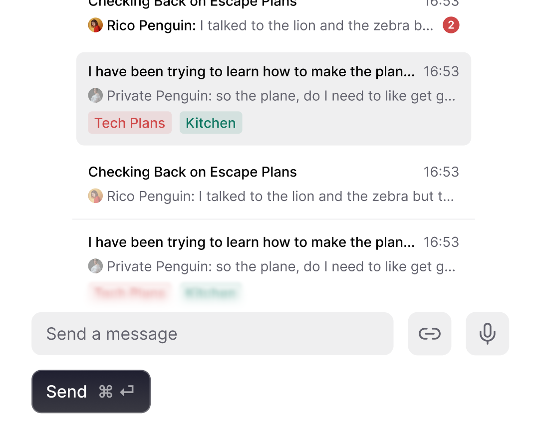Click the Private Penguin message preview in the highlighted conversation
Screen dimensions: 547x431
(281, 96)
